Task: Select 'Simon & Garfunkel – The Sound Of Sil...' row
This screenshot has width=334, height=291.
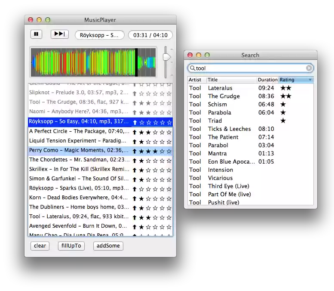Action: (x=100, y=179)
